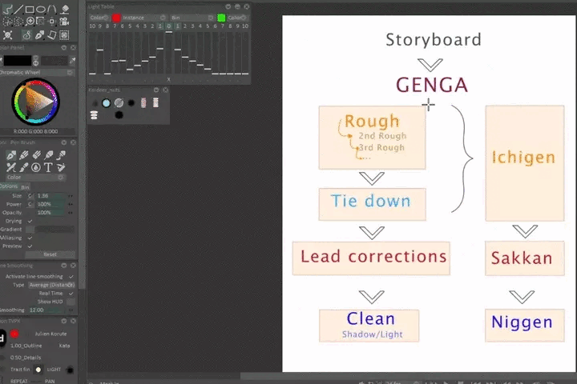Disable Activate line smoothing checkbox

[71, 277]
